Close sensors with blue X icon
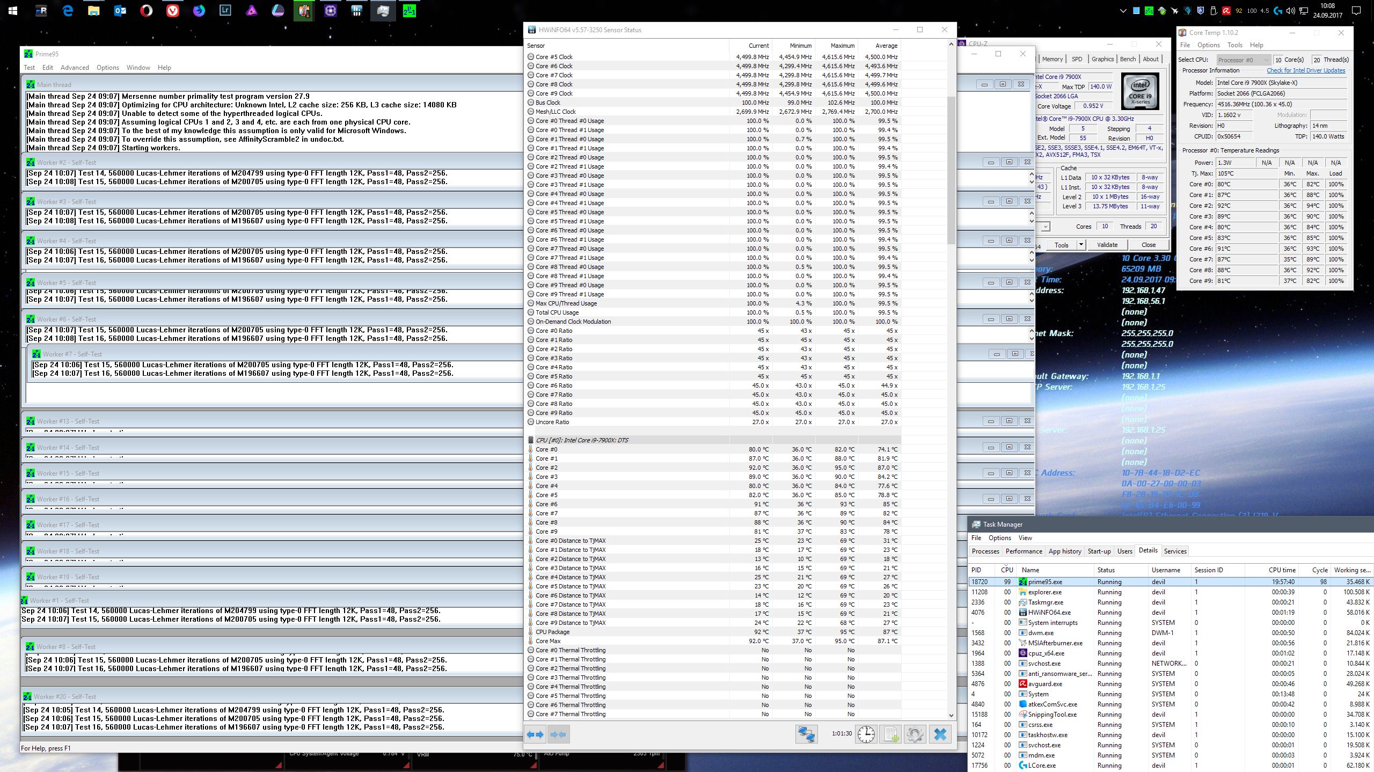 point(940,734)
